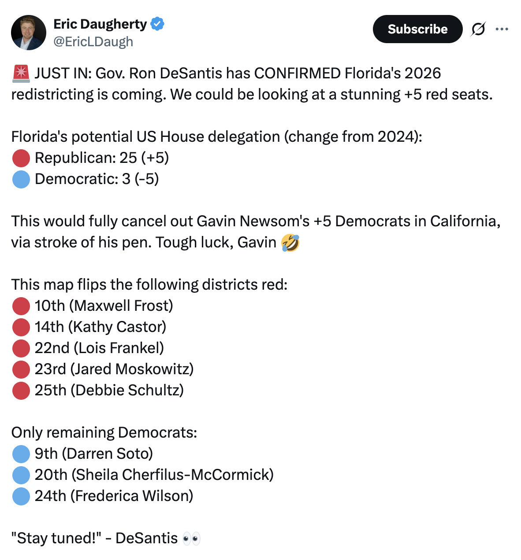Click the red siren emoji
521x560 pixels.
pyautogui.click(x=21, y=74)
